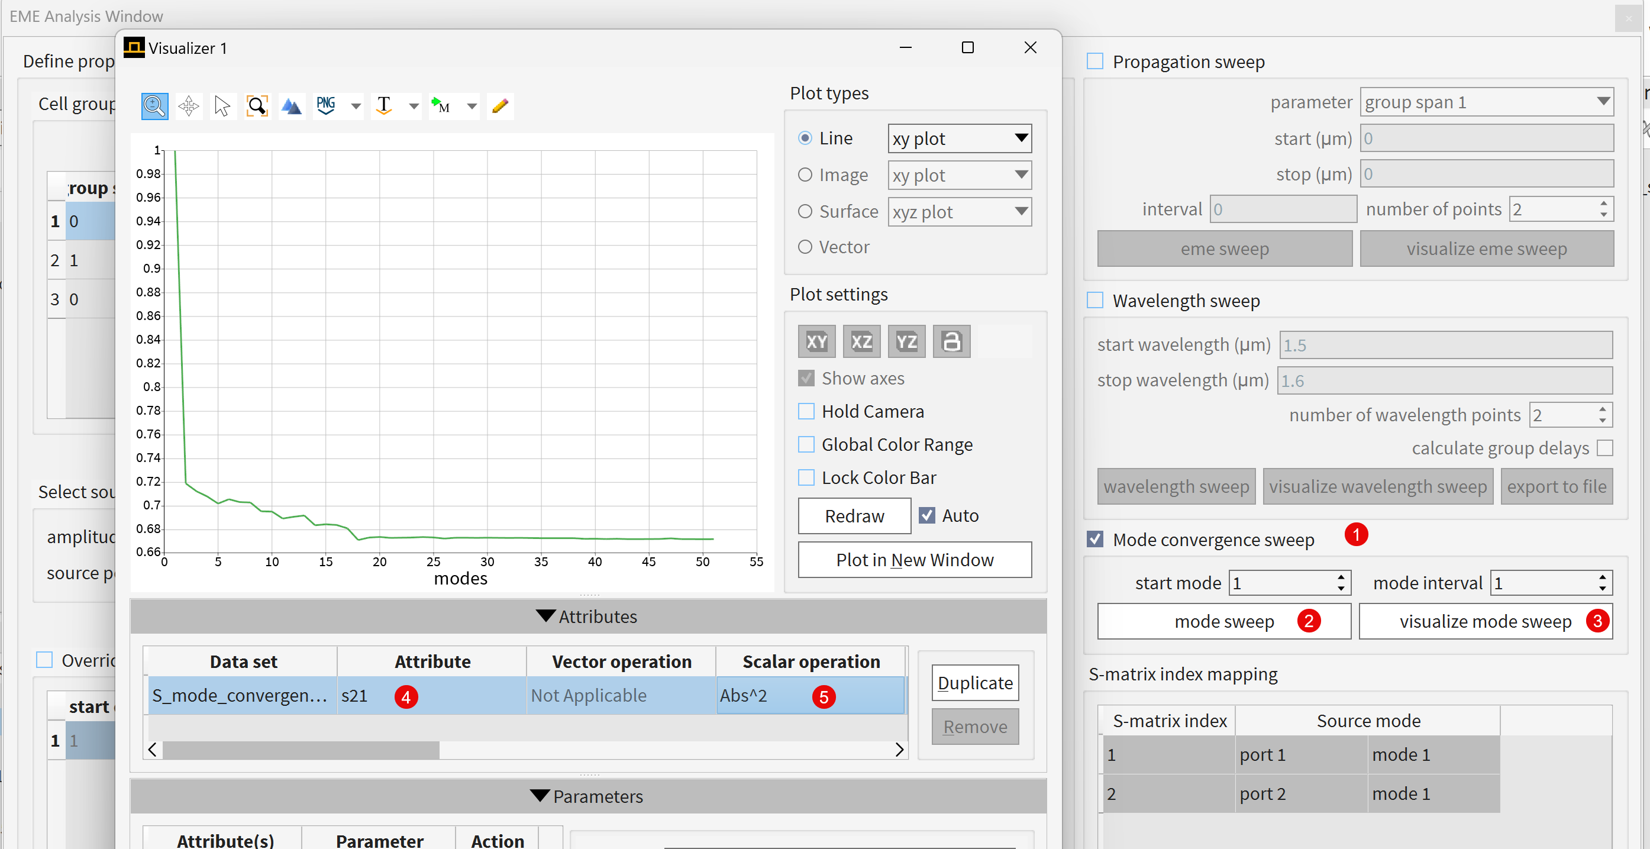Select the zoom magnifier tool
Viewport: 1650px width, 849px height.
point(154,106)
